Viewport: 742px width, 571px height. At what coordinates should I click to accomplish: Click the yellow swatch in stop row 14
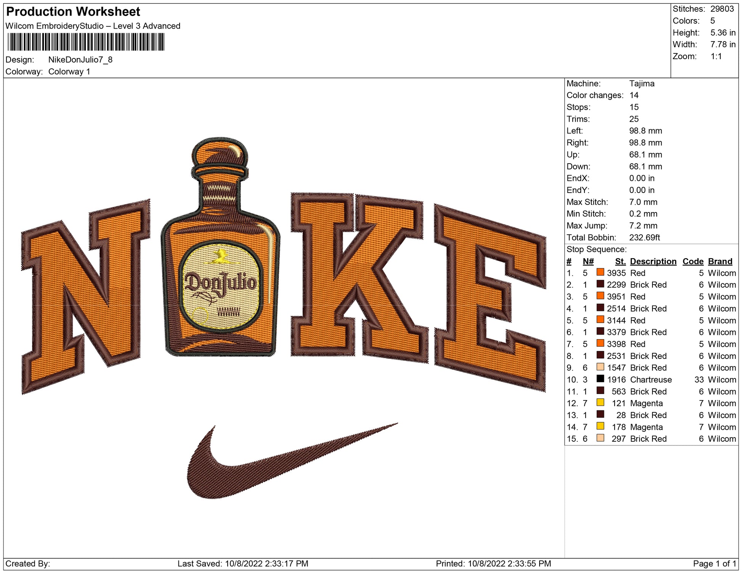(600, 426)
